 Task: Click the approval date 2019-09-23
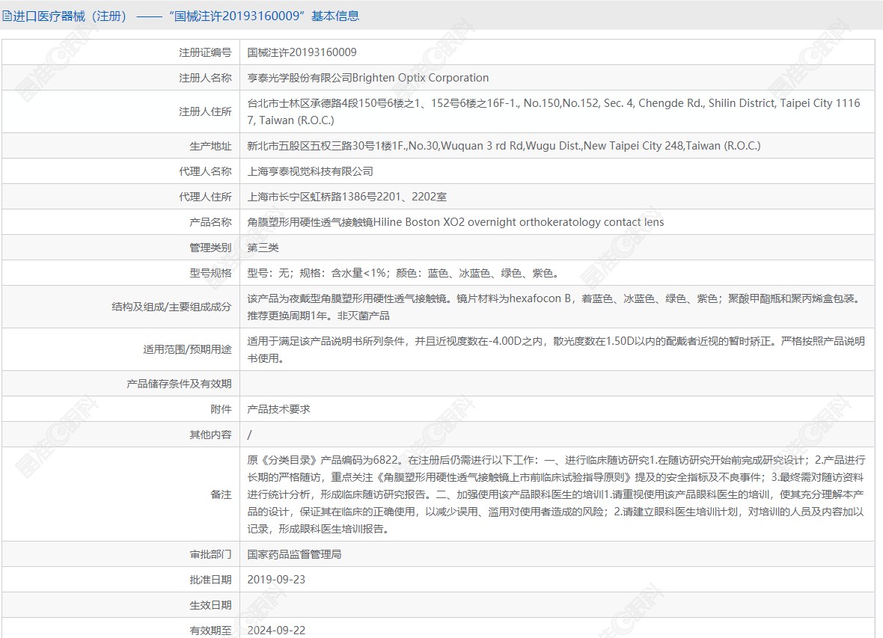pyautogui.click(x=276, y=580)
